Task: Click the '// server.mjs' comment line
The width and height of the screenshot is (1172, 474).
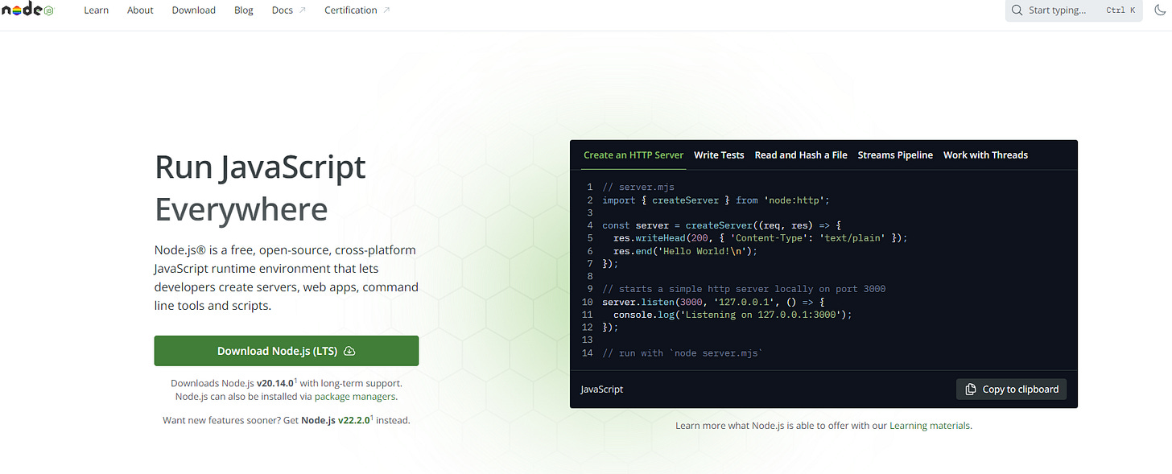Action: tap(638, 187)
